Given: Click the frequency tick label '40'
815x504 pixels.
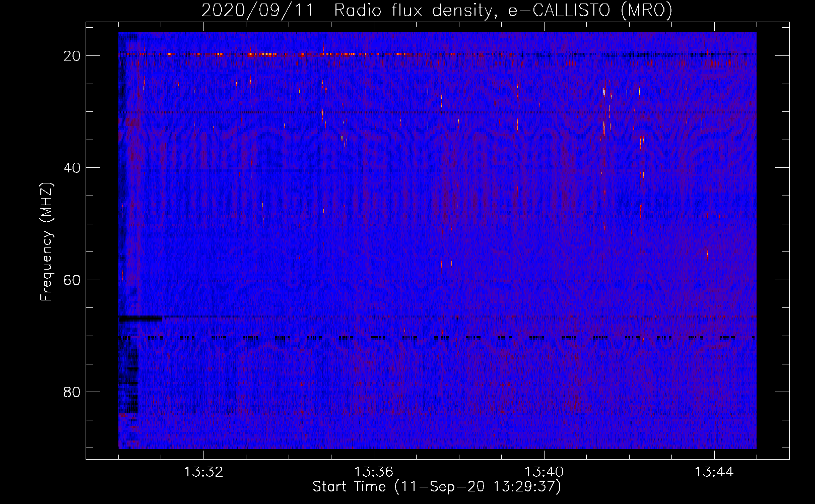Looking at the screenshot, I should pos(72,168).
